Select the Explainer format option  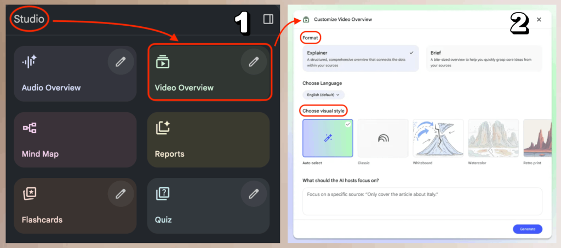pos(360,59)
